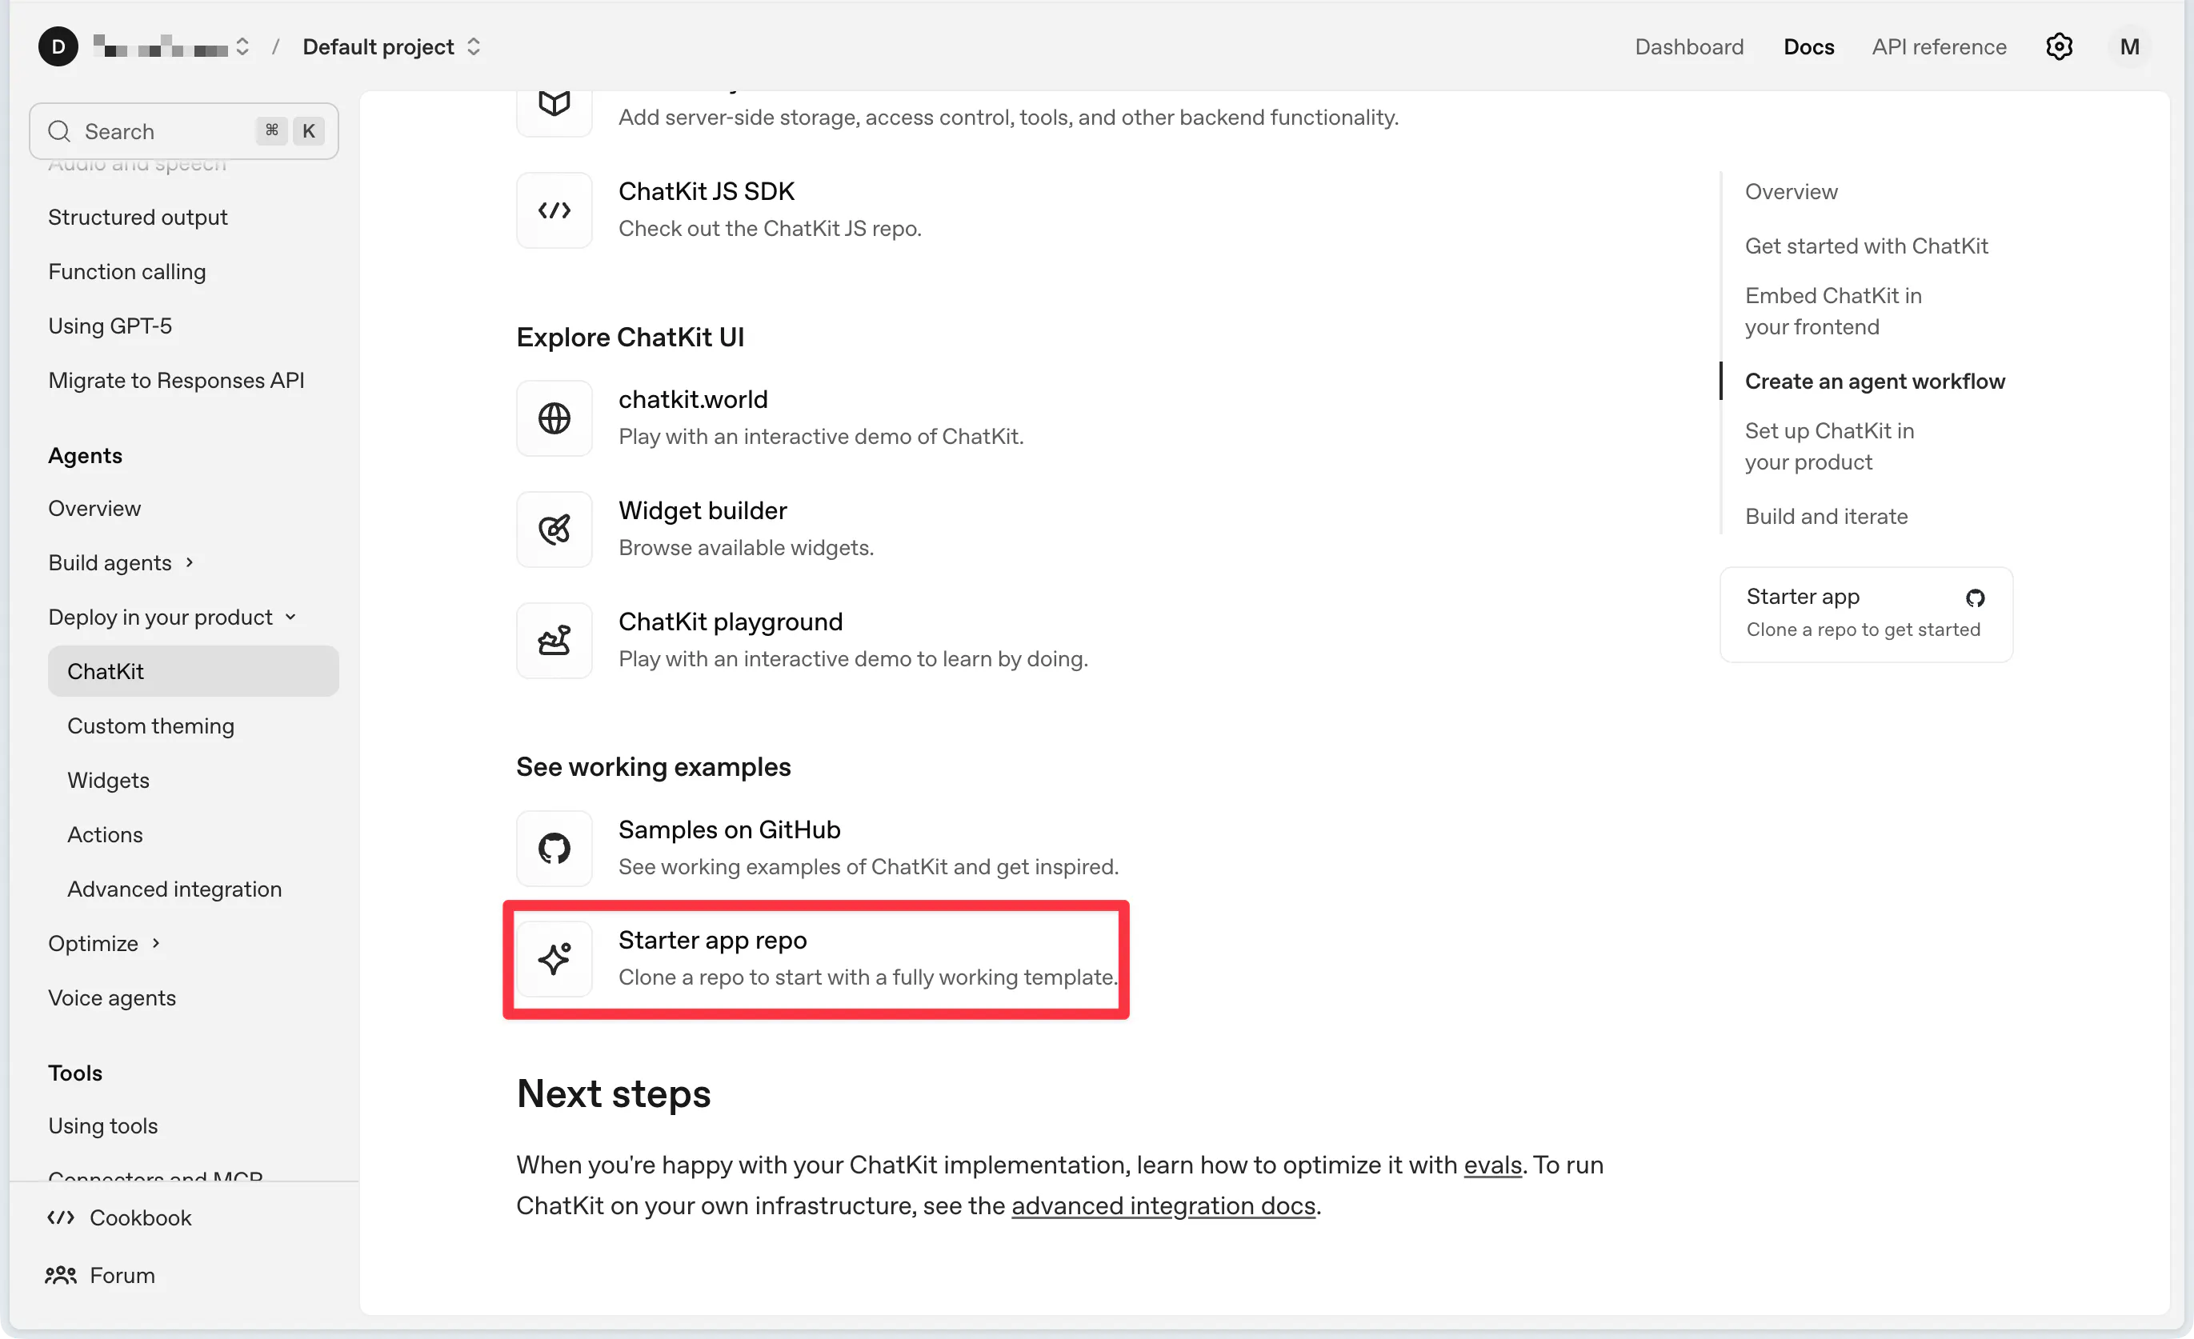Switch to the Dashboard tab
Image resolution: width=2194 pixels, height=1339 pixels.
click(1688, 46)
